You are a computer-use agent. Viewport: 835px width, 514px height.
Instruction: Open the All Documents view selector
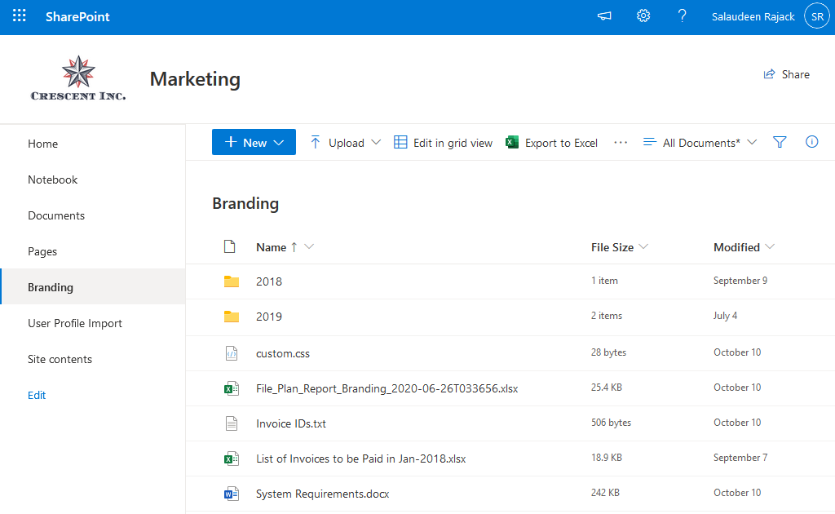(x=700, y=142)
